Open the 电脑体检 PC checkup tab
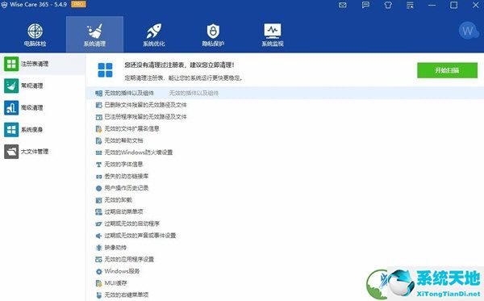 [35, 35]
